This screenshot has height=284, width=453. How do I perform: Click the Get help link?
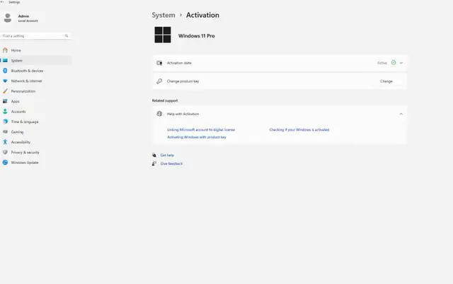click(x=167, y=155)
